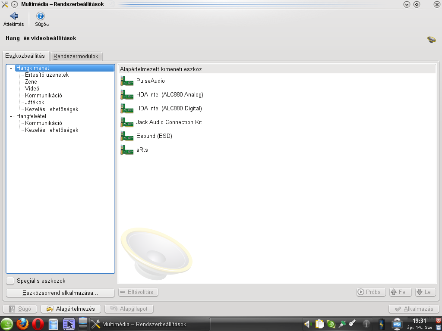Click the desktop pager cursor icon
Image resolution: width=442 pixels, height=331 pixels.
point(69,324)
